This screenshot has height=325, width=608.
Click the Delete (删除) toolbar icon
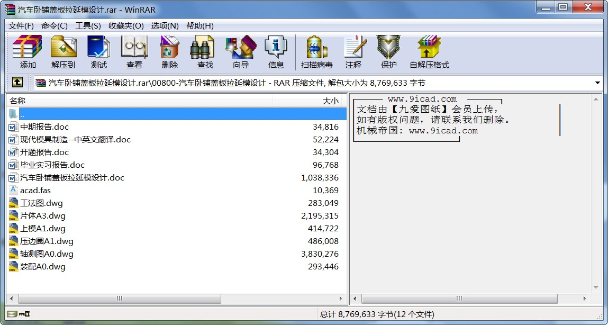169,52
